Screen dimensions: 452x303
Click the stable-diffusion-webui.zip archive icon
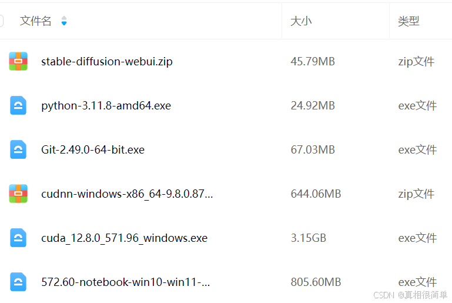coord(18,61)
